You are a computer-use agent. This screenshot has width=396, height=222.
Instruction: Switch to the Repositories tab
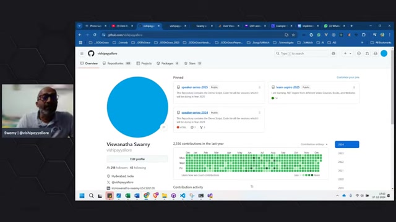(117, 64)
